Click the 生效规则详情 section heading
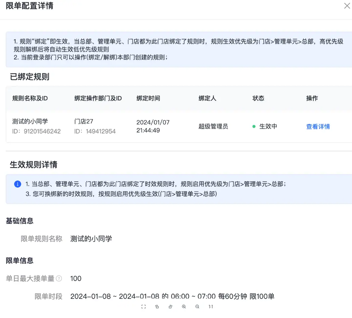 pyautogui.click(x=33, y=165)
